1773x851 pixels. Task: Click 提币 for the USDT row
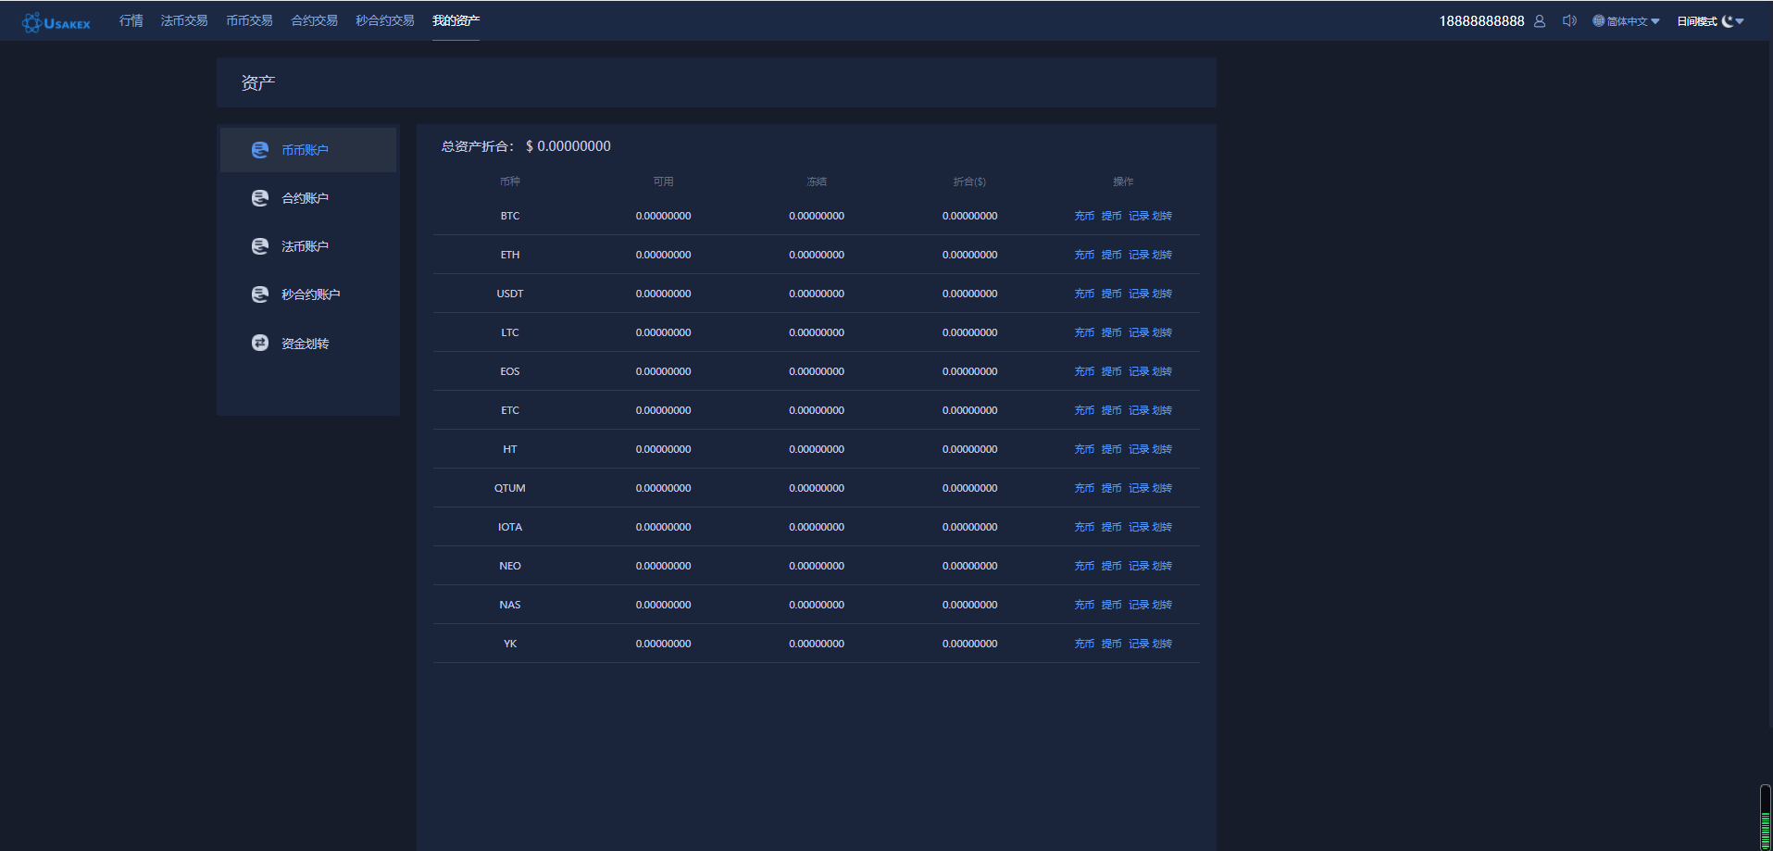coord(1111,294)
